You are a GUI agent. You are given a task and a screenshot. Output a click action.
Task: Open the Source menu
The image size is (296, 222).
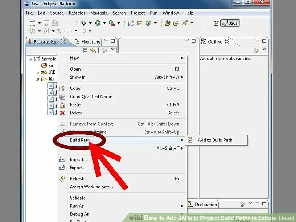click(x=57, y=13)
